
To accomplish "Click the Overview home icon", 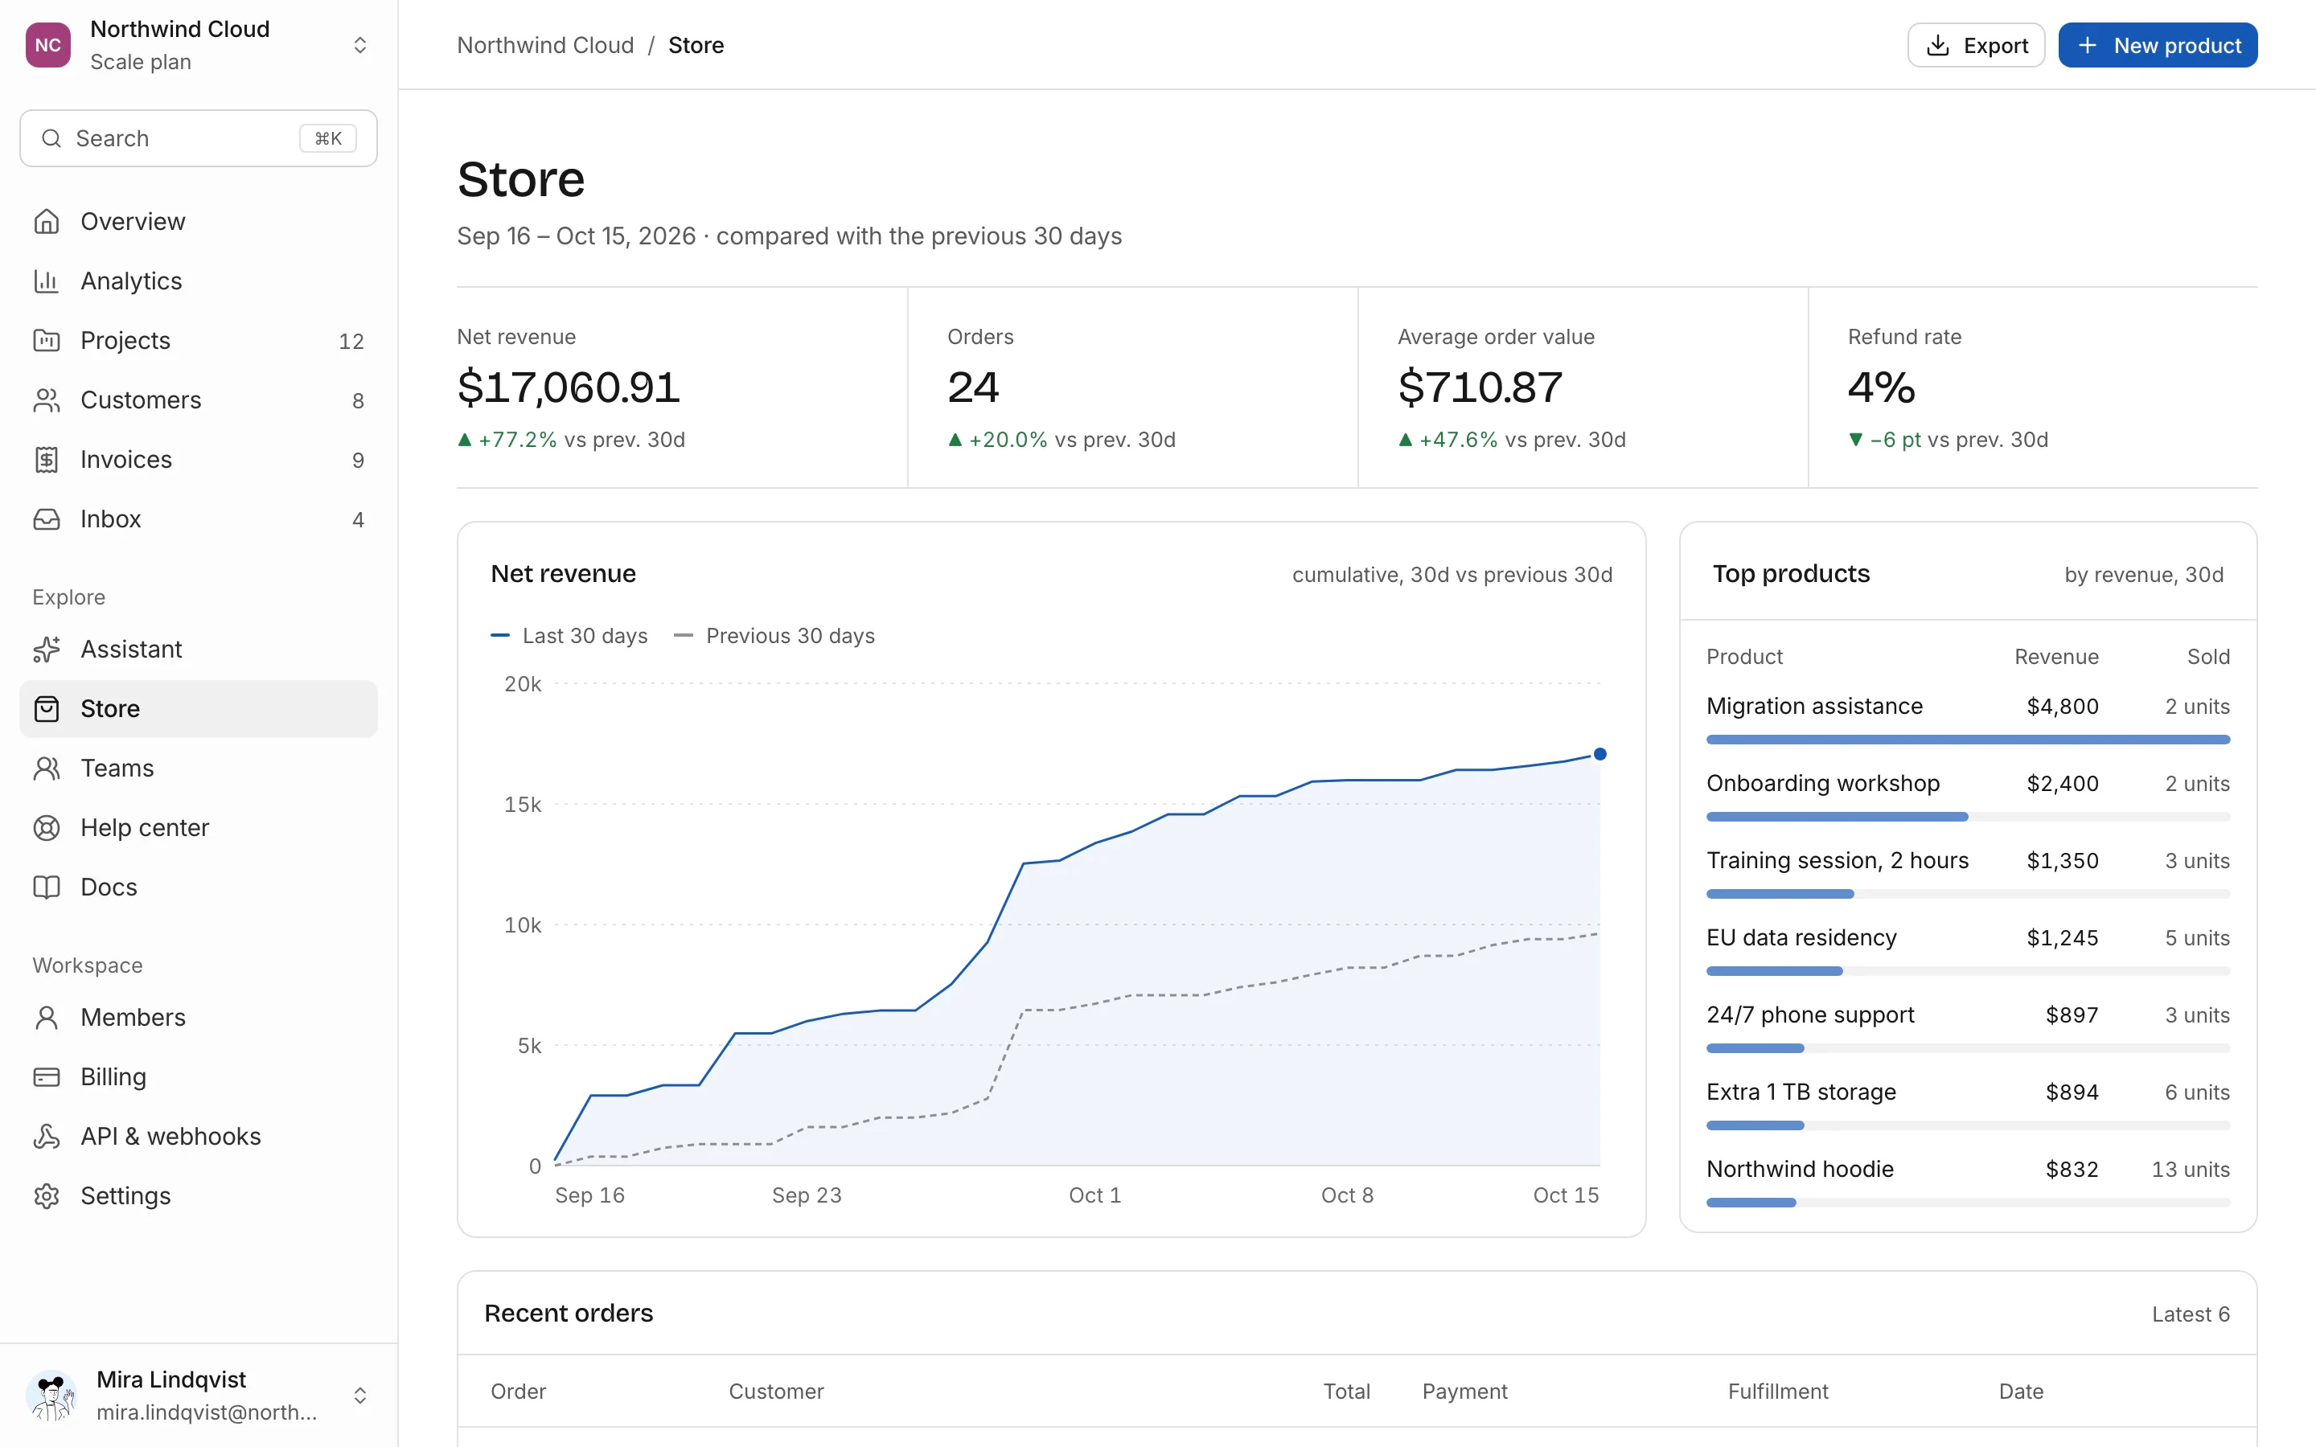I will 47,222.
